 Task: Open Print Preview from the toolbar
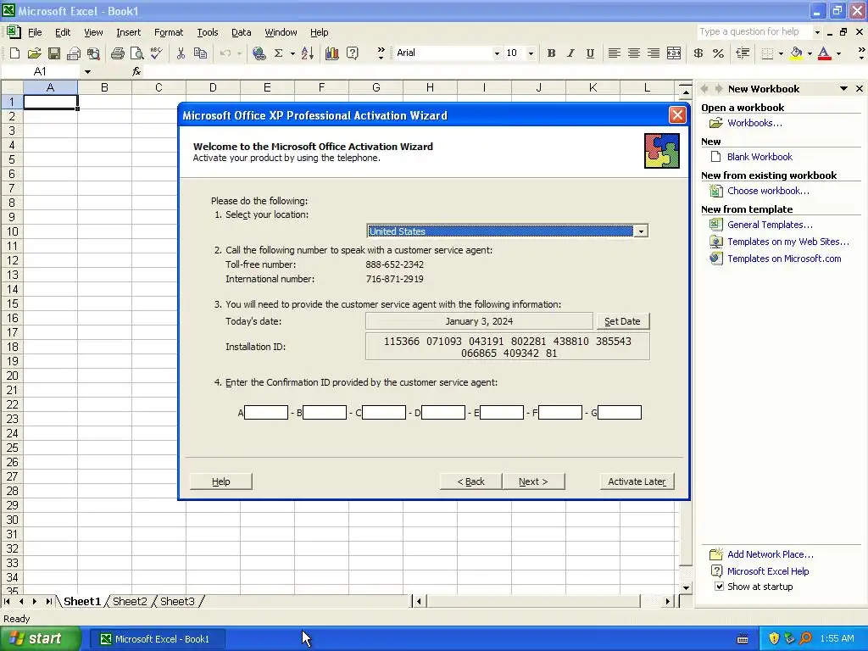136,53
